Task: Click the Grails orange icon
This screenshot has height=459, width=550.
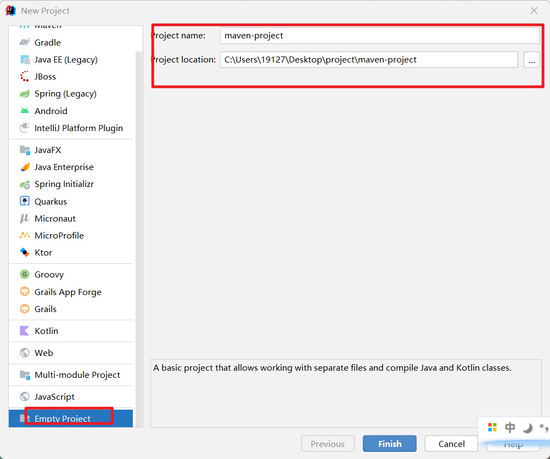Action: click(25, 309)
